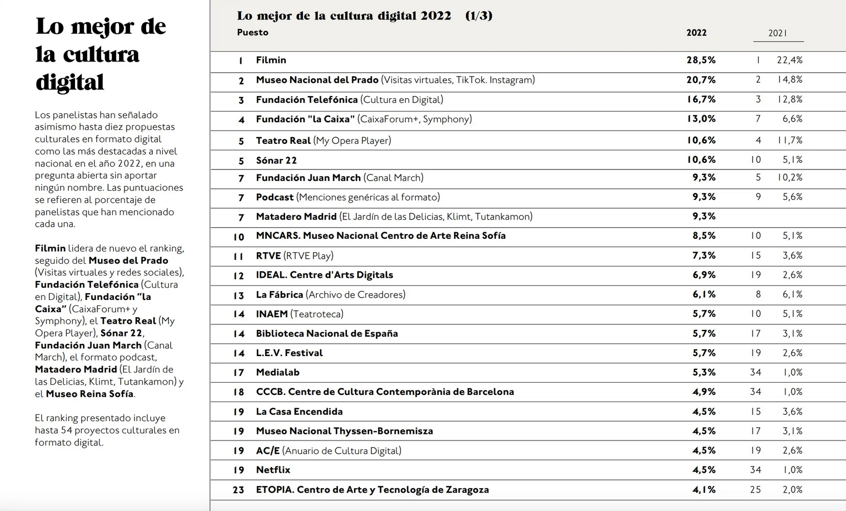Click the '4,9%' value
The height and width of the screenshot is (511, 846).
[x=704, y=392]
